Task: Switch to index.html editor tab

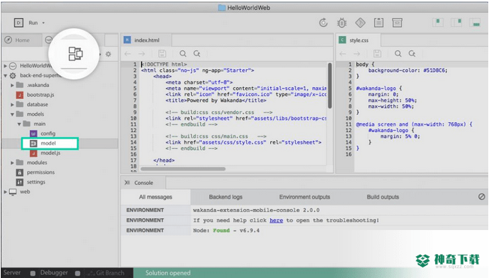Action: pyautogui.click(x=146, y=40)
